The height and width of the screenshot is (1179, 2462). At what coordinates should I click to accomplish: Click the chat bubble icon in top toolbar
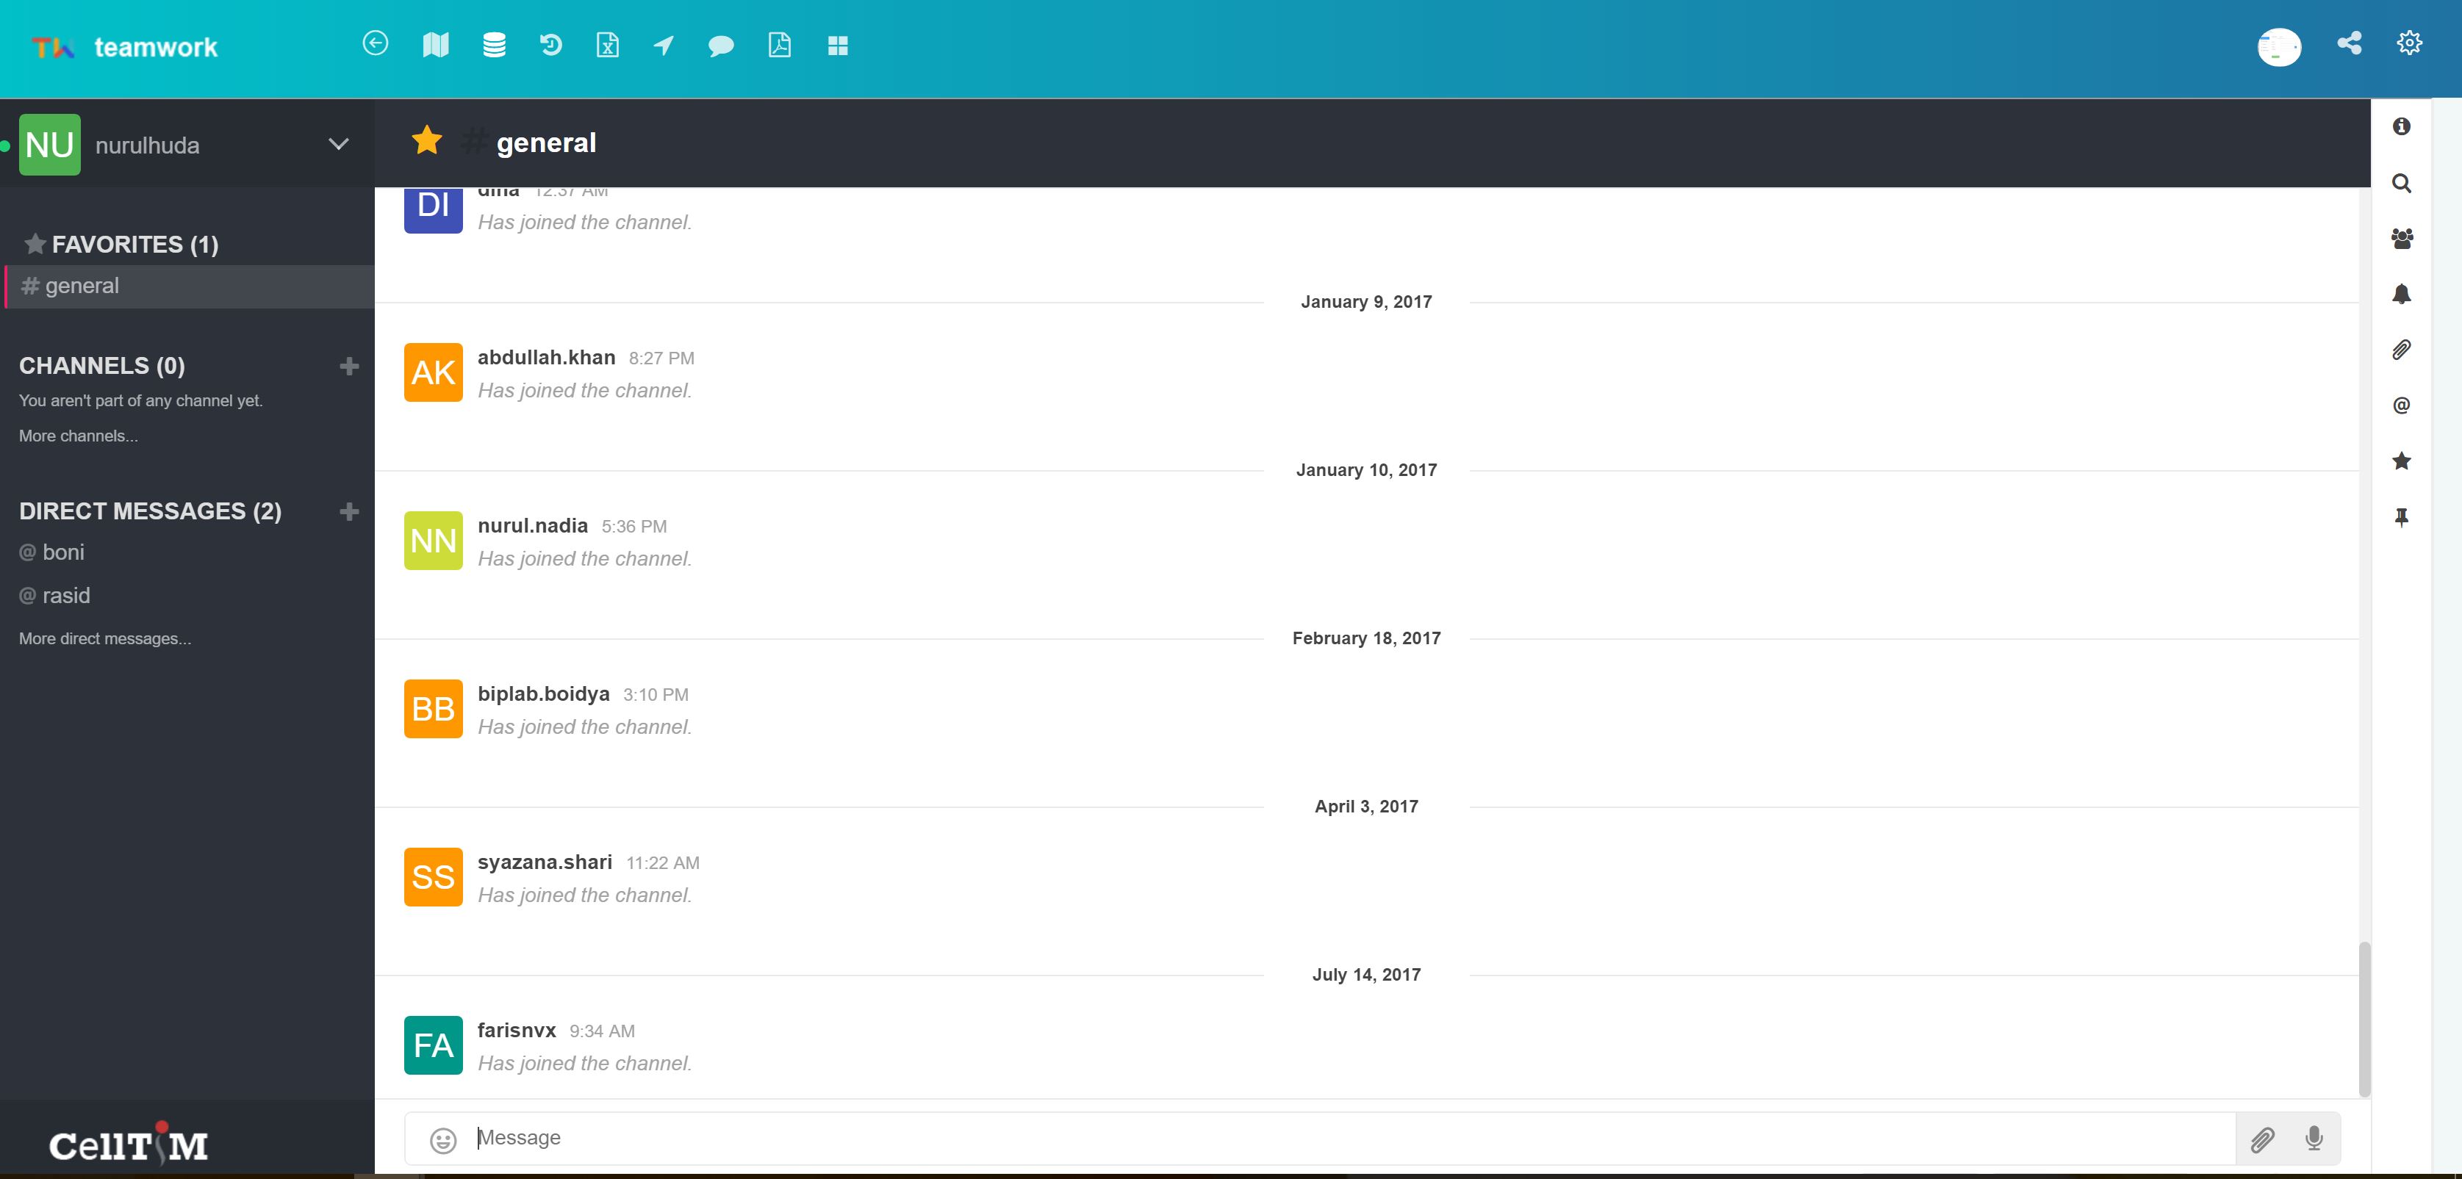(721, 46)
